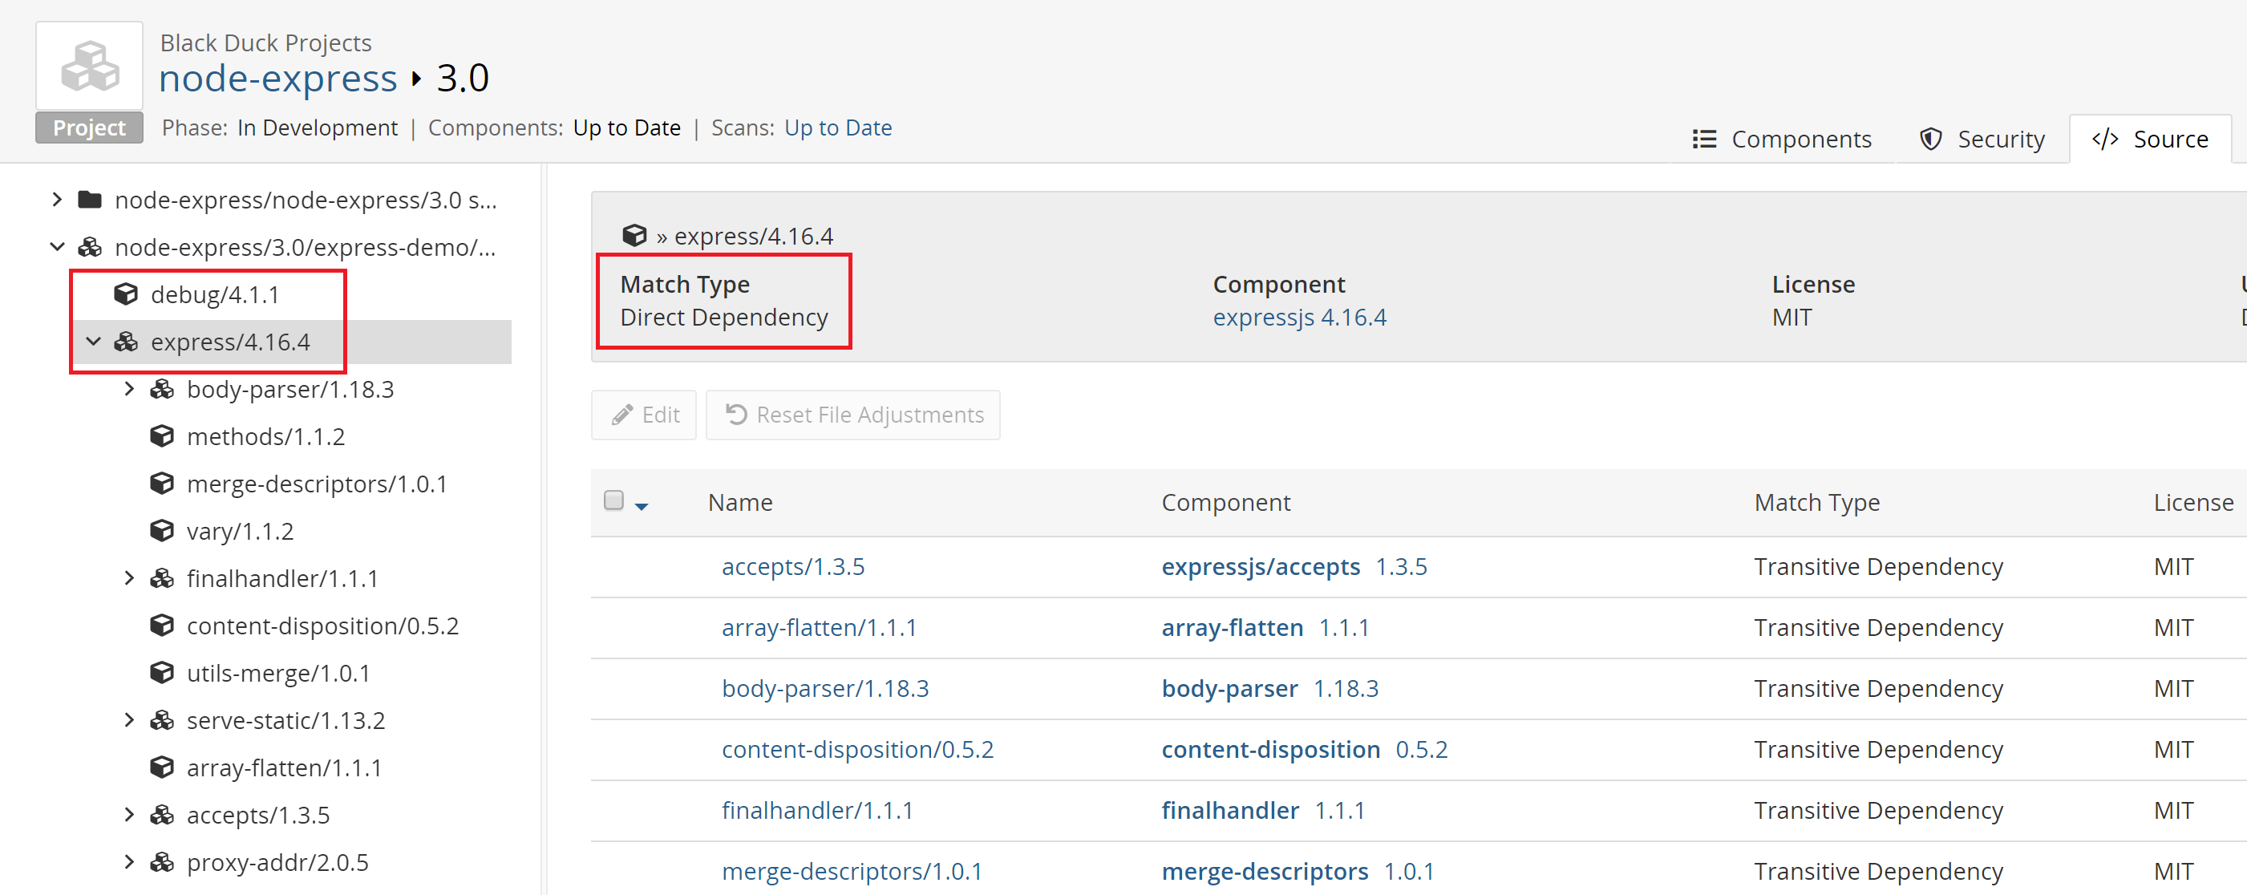Click the Source code </> icon
The image size is (2247, 895).
point(2107,139)
